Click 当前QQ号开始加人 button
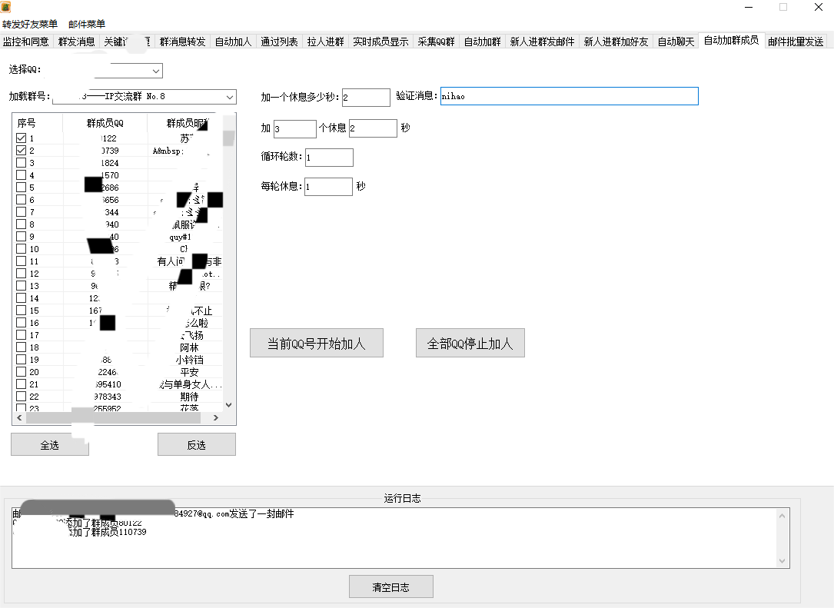Image resolution: width=834 pixels, height=608 pixels. coord(317,343)
